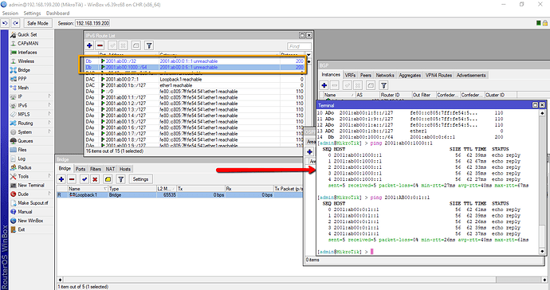Open IPv6 Route List column dropdown

pyautogui.click(x=308, y=55)
